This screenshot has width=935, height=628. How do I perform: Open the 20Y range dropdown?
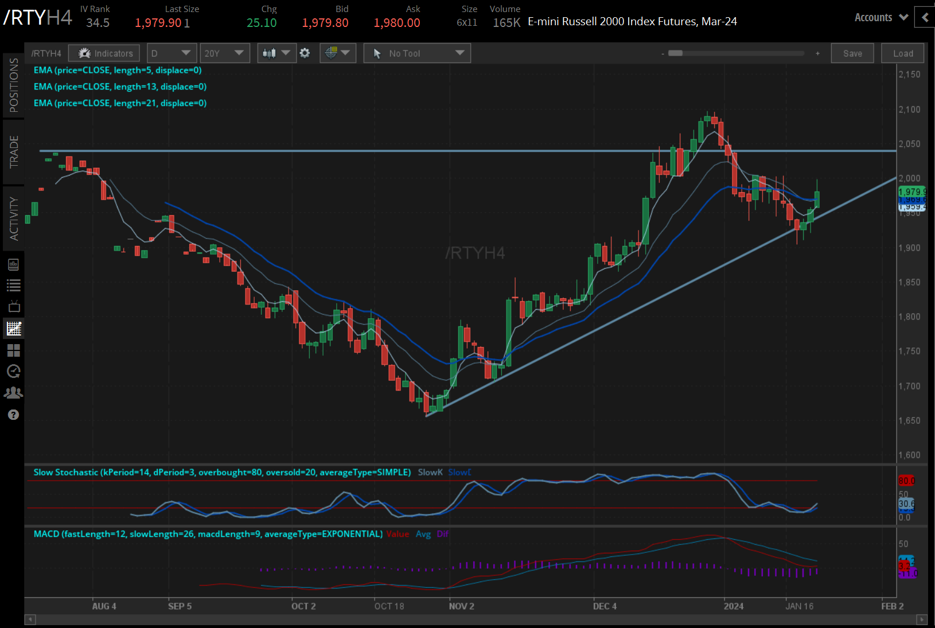click(225, 53)
